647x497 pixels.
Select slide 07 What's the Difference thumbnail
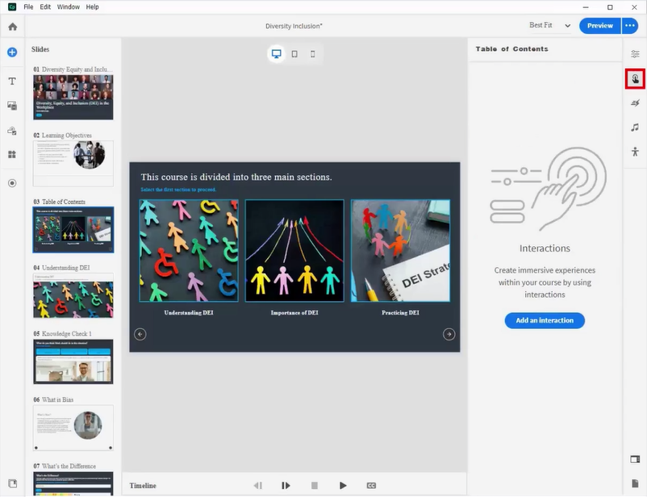[73, 483]
